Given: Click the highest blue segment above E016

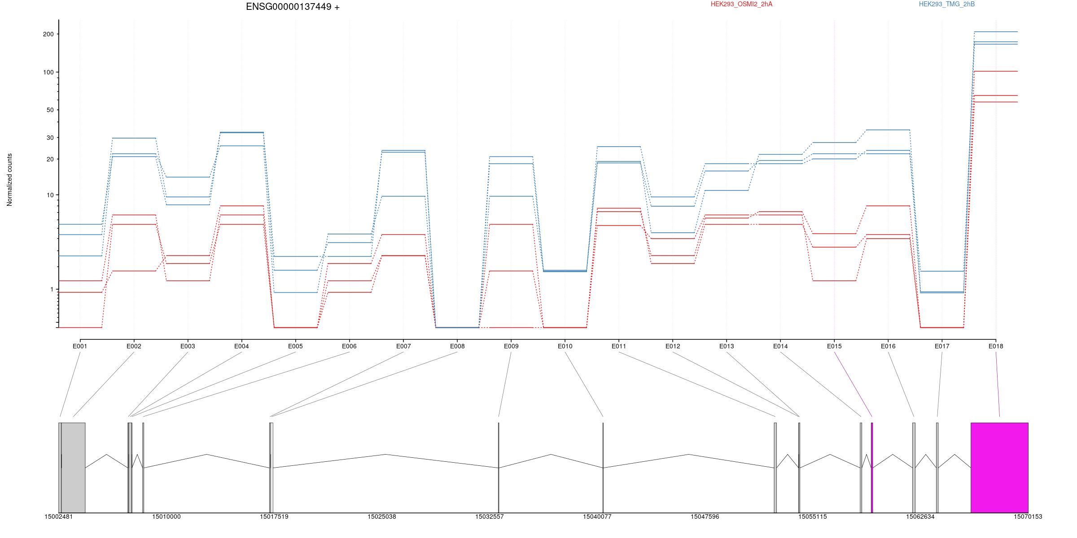Looking at the screenshot, I should pos(888,130).
